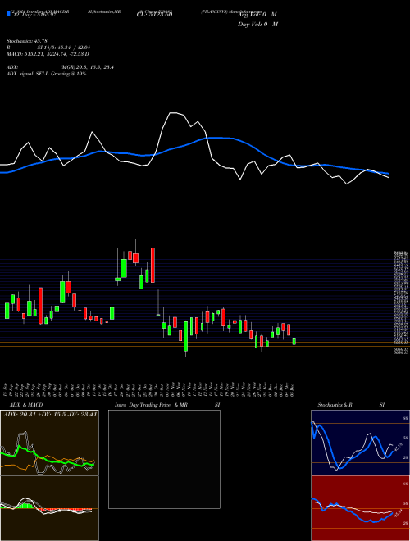Click the 'ADX: 20.31 +DY: 15.5' header
Image resolution: width=410 pixels, height=541 pixels.
click(49, 414)
